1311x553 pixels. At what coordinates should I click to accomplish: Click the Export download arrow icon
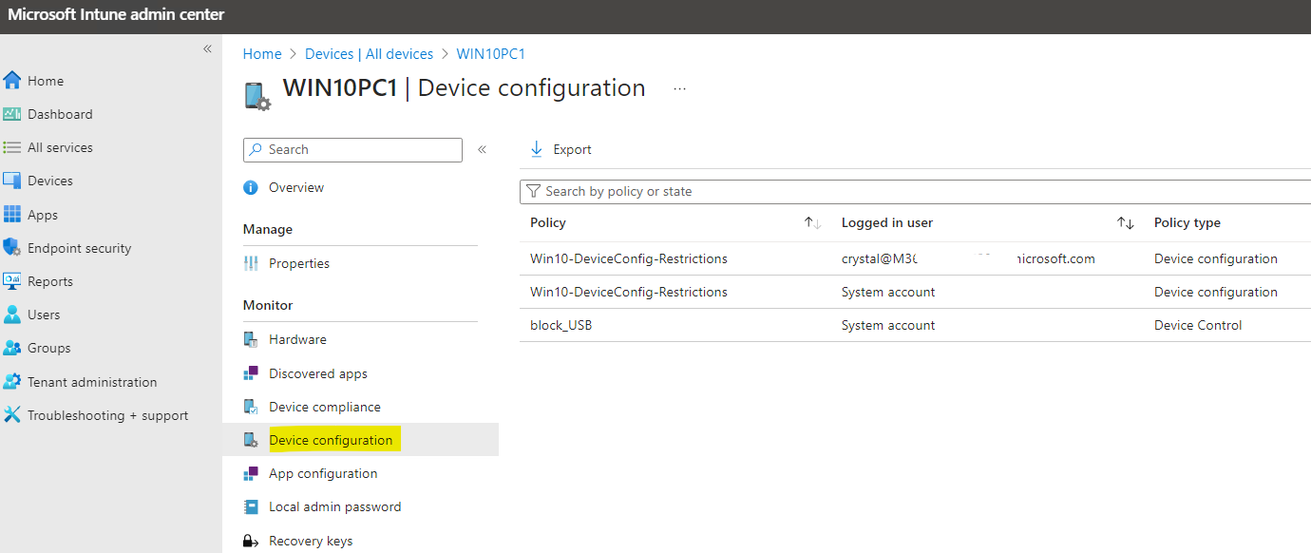537,149
